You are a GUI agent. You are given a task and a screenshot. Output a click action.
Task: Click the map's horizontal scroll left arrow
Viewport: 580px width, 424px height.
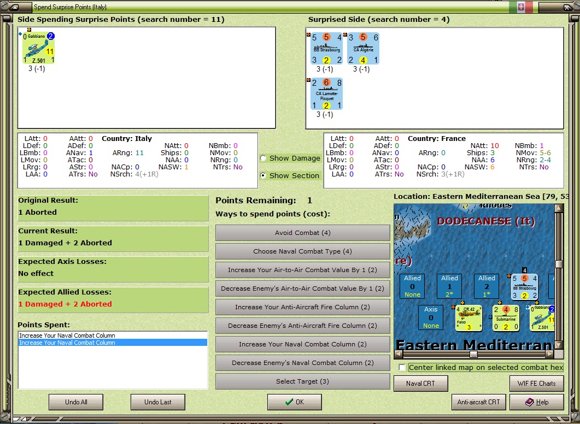coord(399,354)
